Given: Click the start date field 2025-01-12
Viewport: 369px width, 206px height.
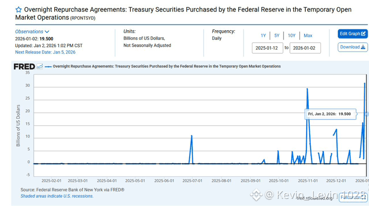Looking at the screenshot, I should pyautogui.click(x=267, y=48).
